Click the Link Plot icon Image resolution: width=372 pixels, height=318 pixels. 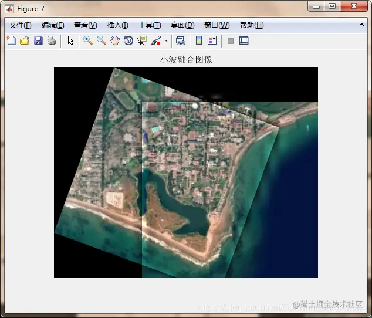180,40
